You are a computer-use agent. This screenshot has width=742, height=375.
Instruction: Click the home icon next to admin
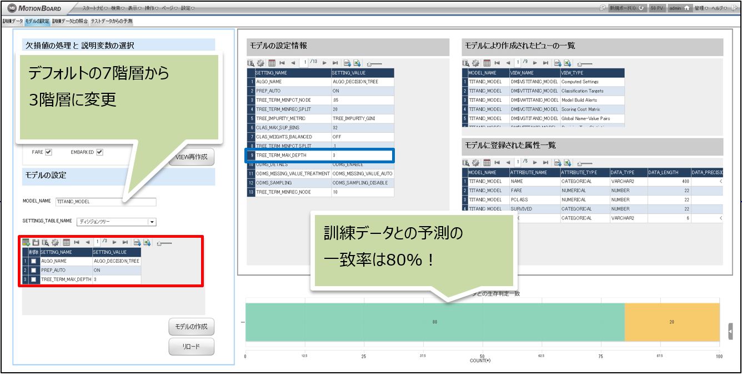pos(686,8)
